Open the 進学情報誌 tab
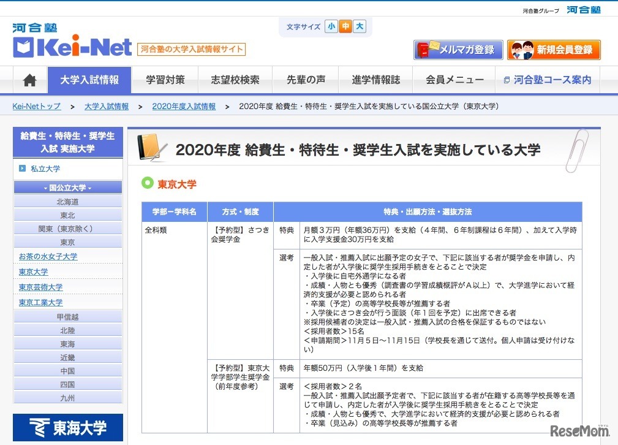The image size is (618, 445). point(376,80)
